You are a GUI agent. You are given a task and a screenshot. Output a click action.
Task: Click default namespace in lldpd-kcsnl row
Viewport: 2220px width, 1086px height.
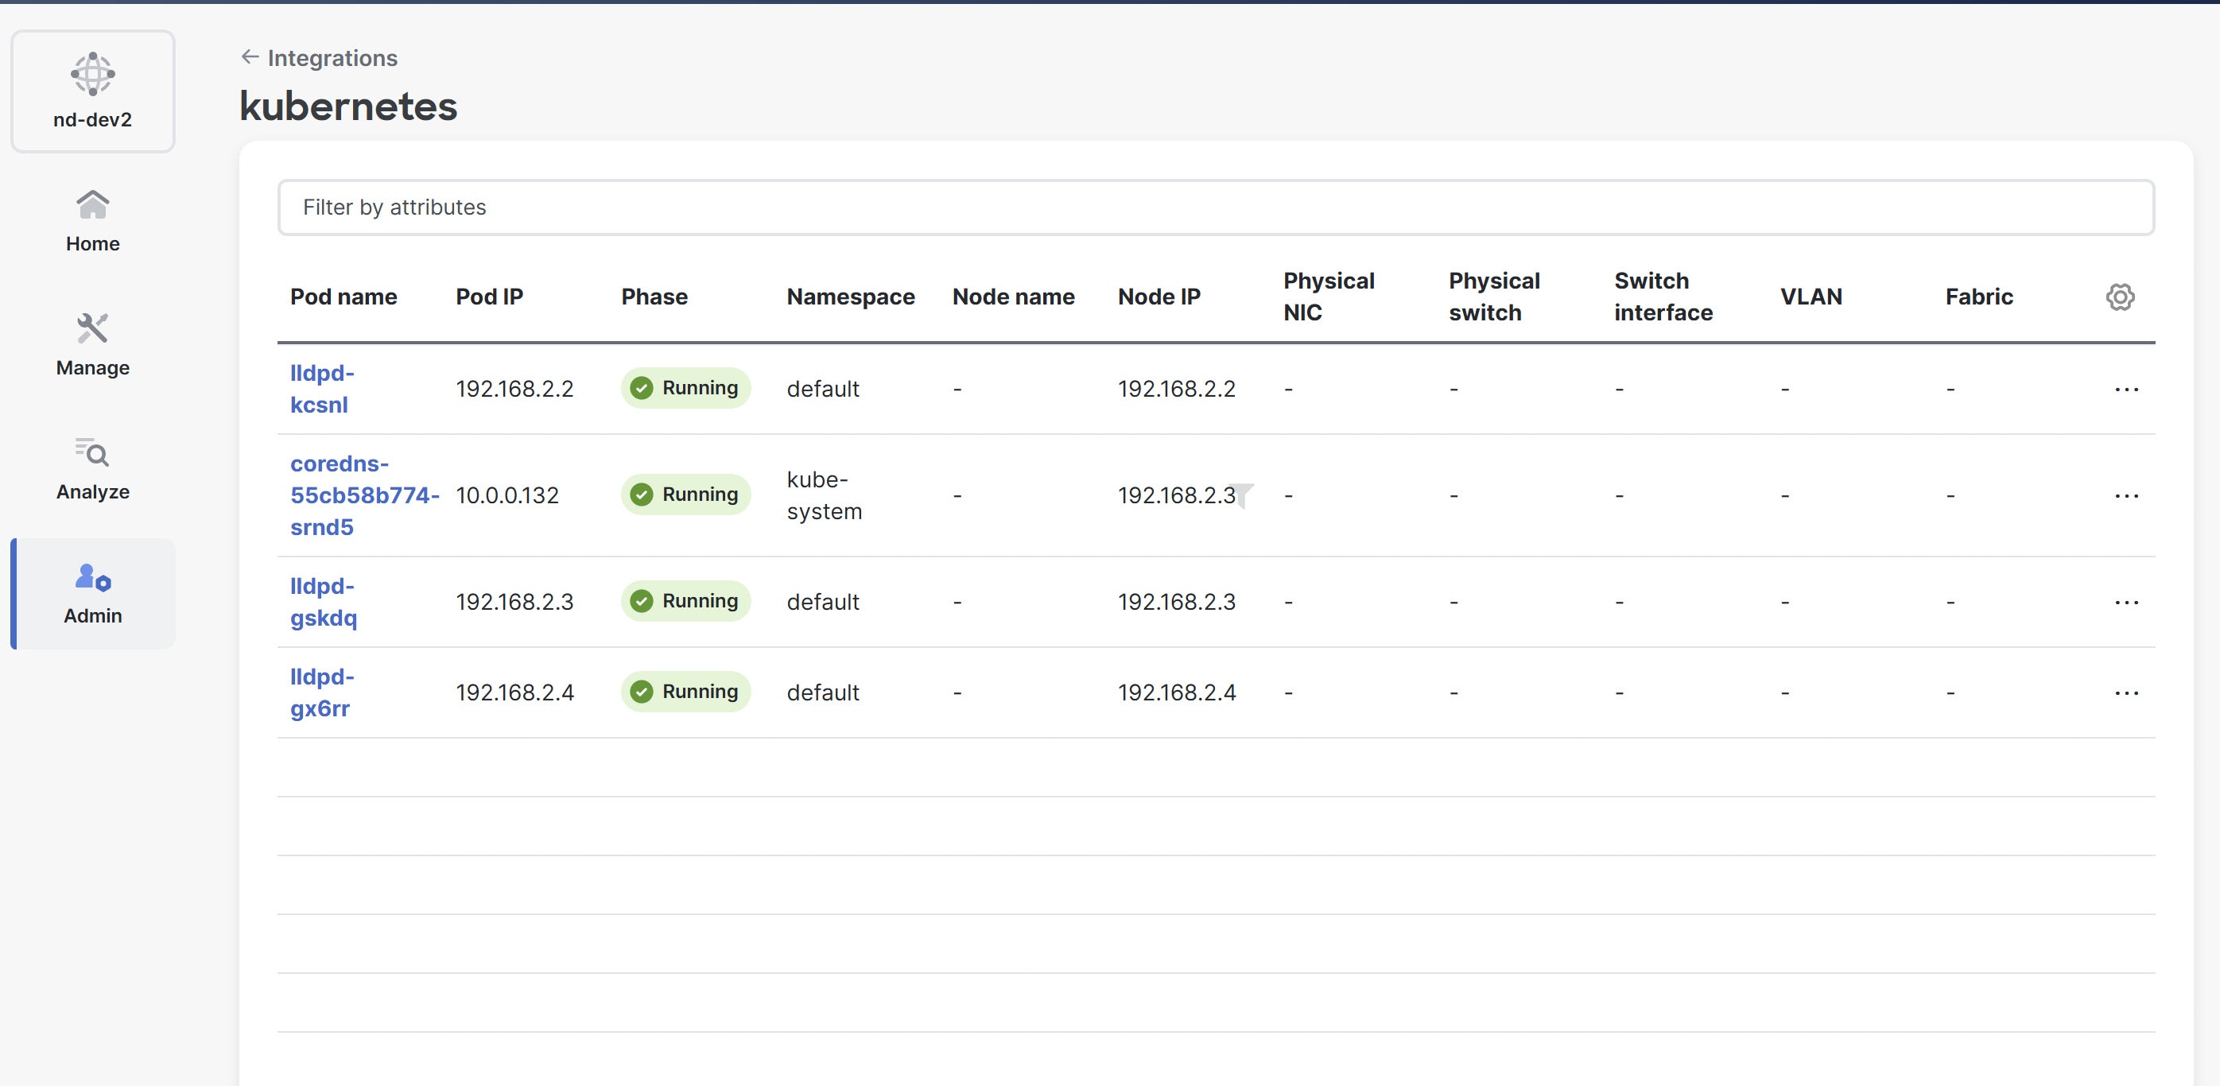tap(822, 390)
